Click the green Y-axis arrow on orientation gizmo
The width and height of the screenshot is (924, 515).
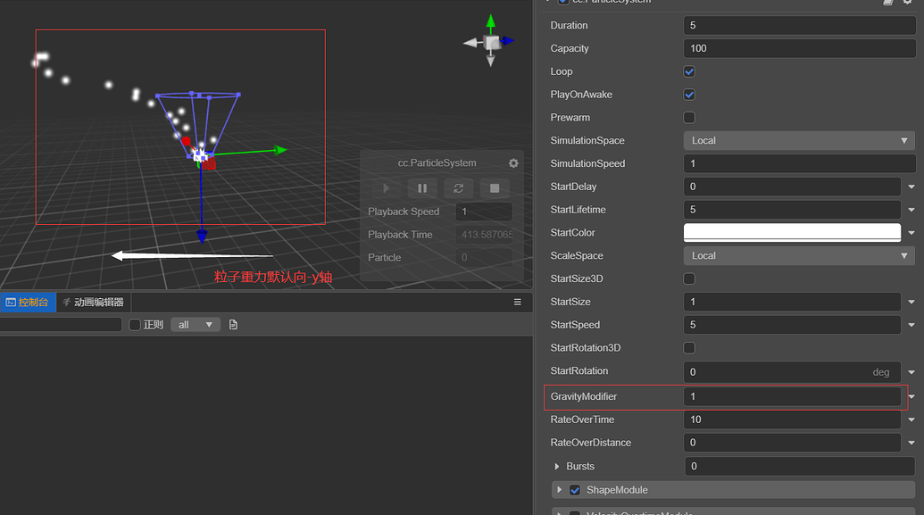pyautogui.click(x=490, y=23)
